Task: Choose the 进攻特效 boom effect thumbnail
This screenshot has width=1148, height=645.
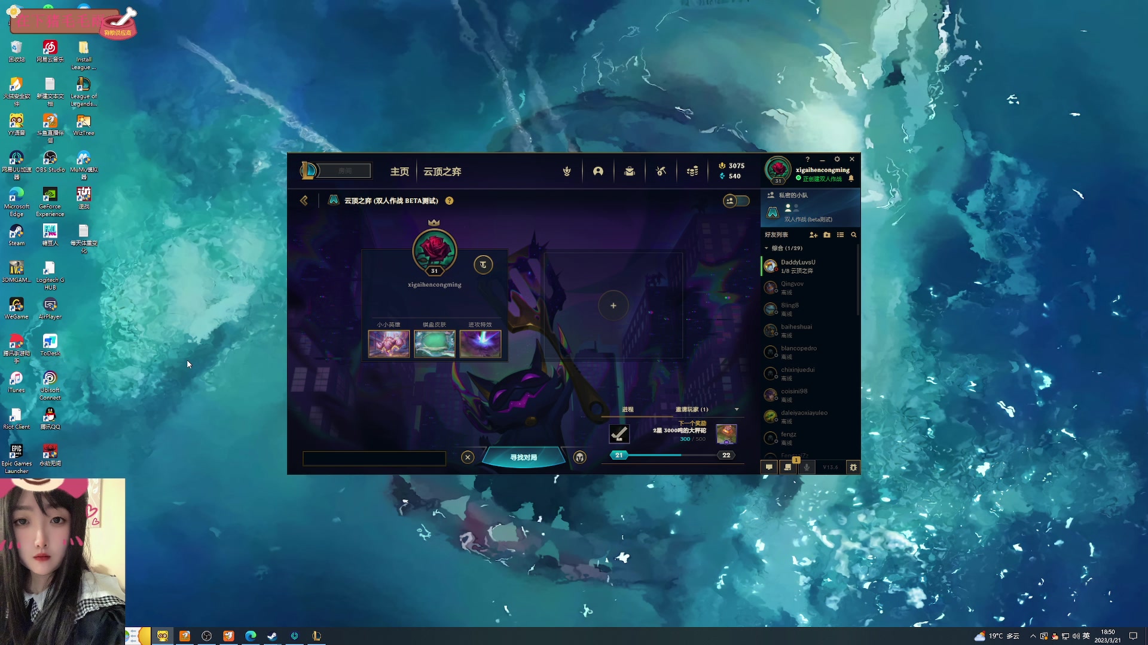Action: (480, 344)
